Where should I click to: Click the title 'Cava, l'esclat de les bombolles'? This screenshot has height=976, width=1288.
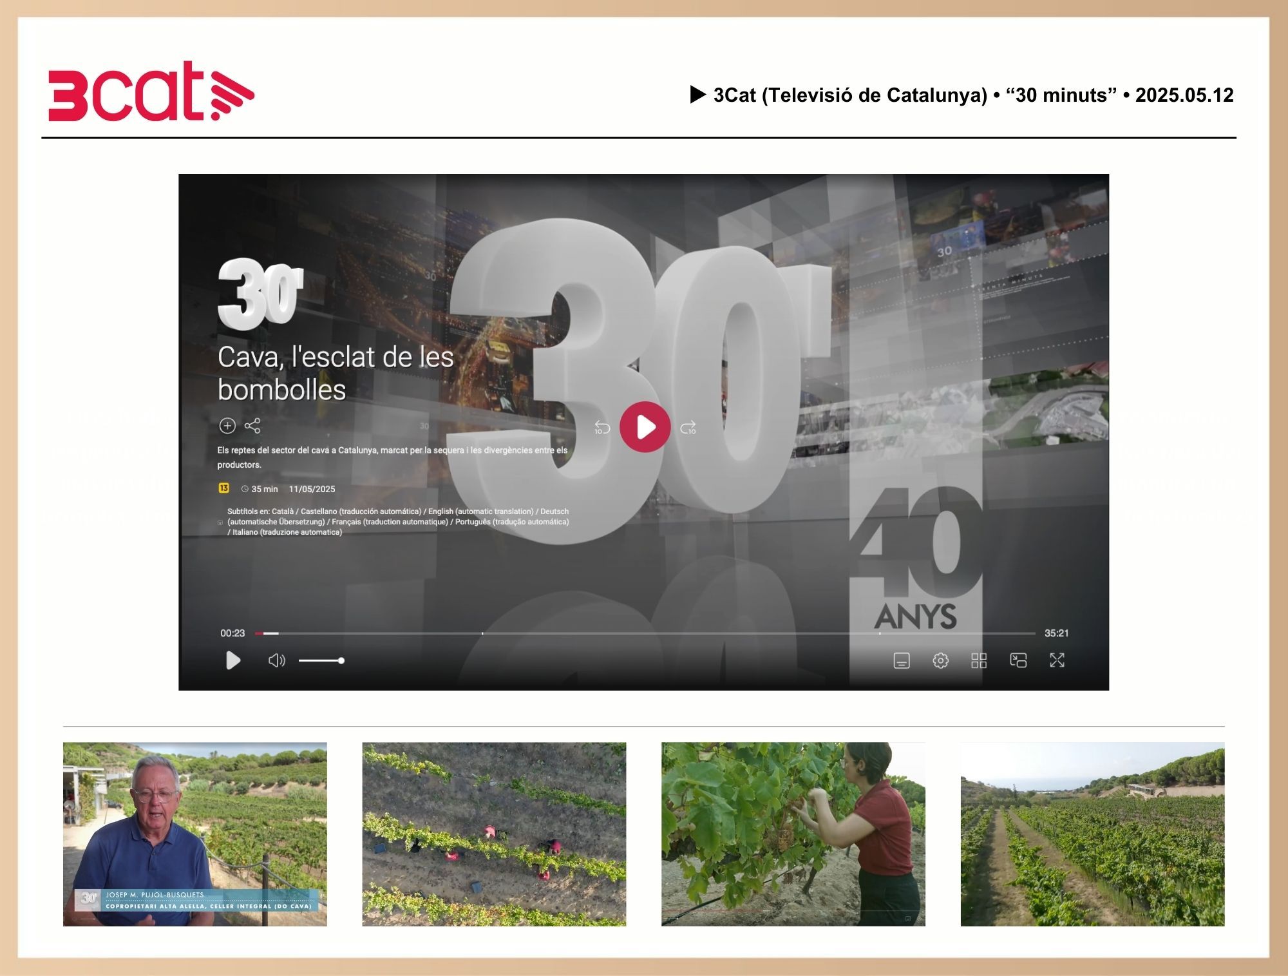(x=336, y=373)
